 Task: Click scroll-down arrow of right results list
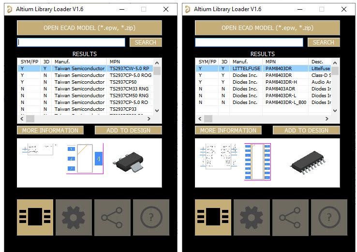[335, 111]
